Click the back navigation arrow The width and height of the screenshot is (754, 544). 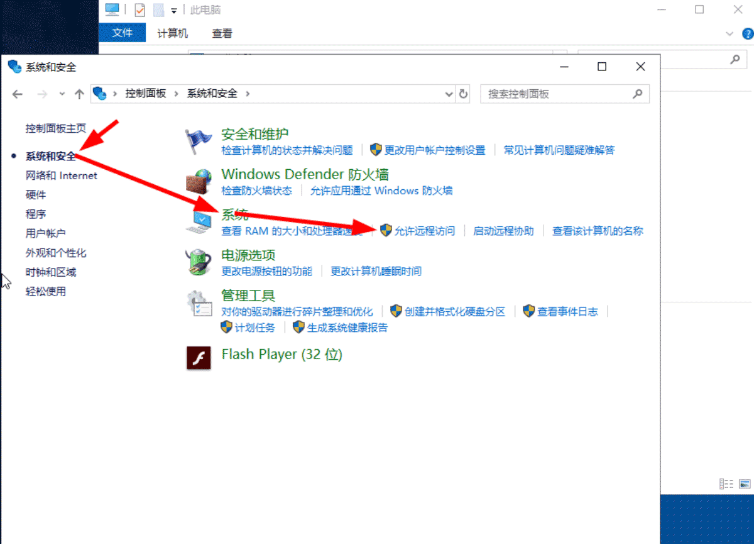click(18, 94)
